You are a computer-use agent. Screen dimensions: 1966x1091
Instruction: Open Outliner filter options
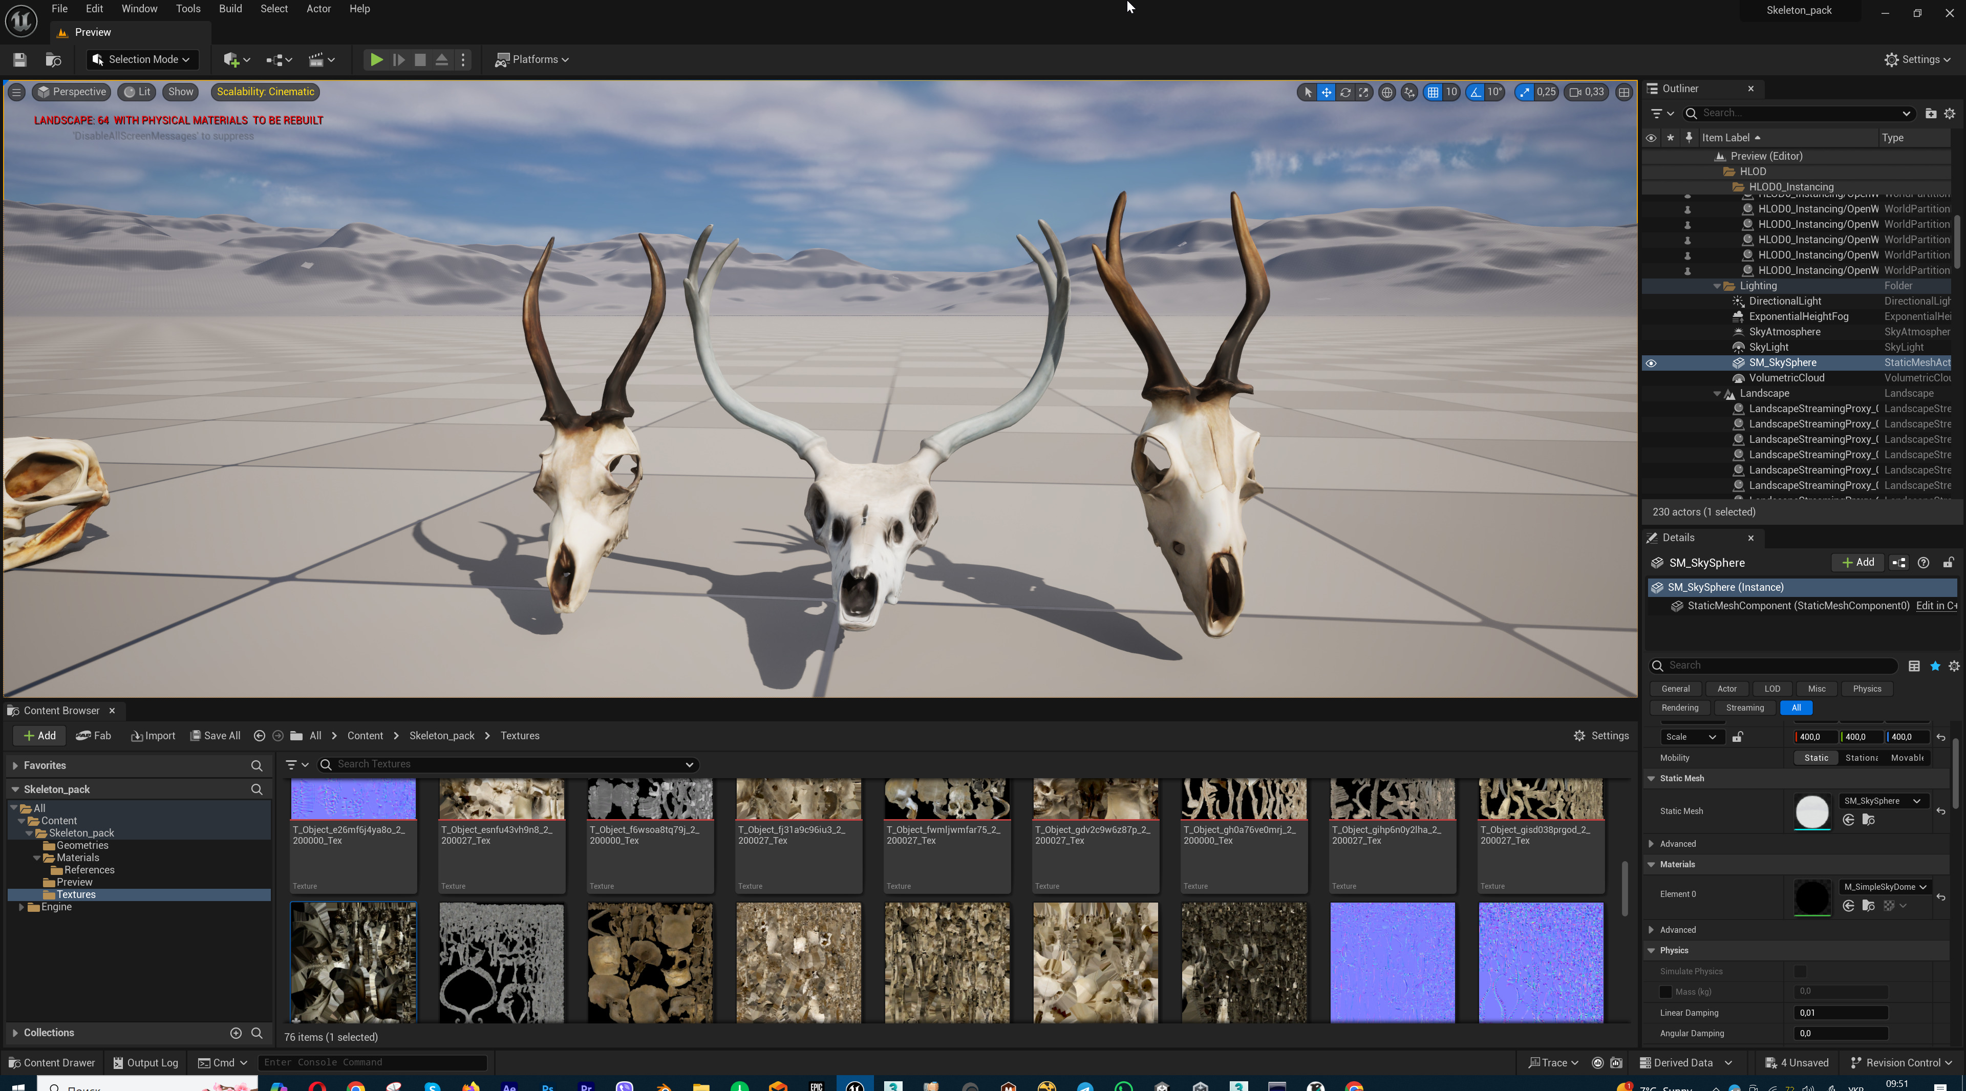click(1661, 114)
